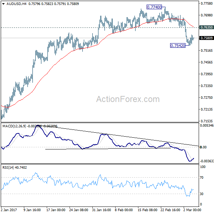
Task: Click the 17 Jan 00:00 time label
Action: point(56,210)
